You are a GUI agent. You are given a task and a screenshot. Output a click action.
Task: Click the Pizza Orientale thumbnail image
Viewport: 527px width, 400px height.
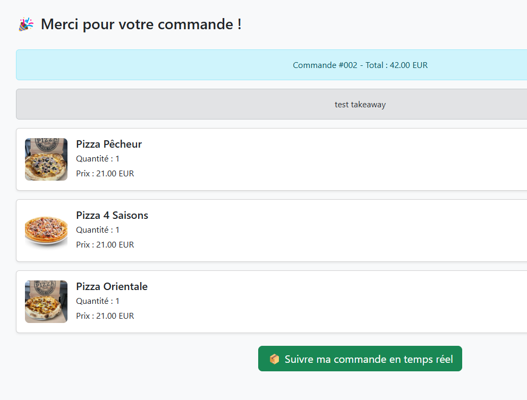pyautogui.click(x=46, y=302)
